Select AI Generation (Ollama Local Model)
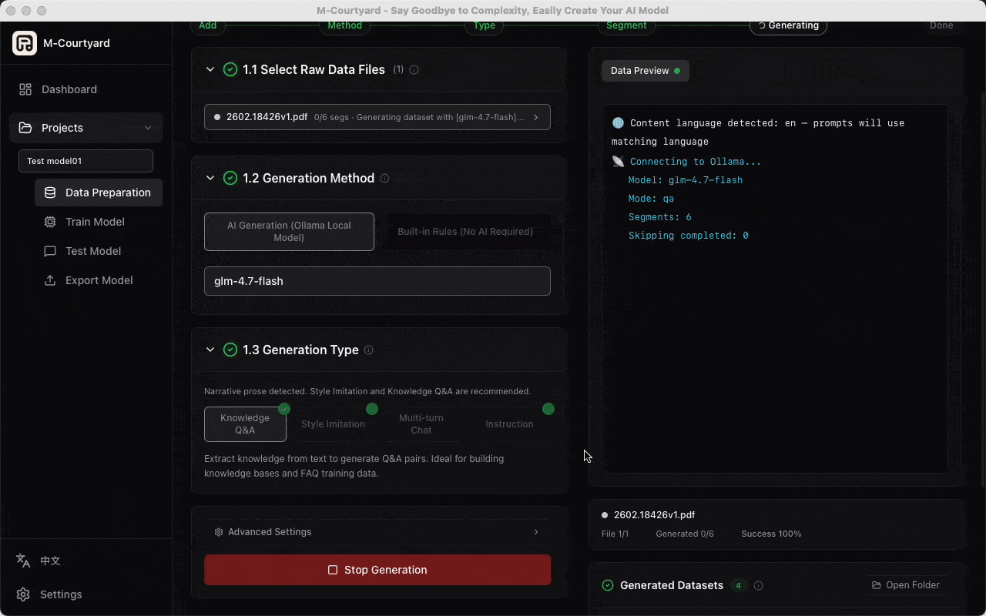Screen dimensions: 986x616 [289, 232]
